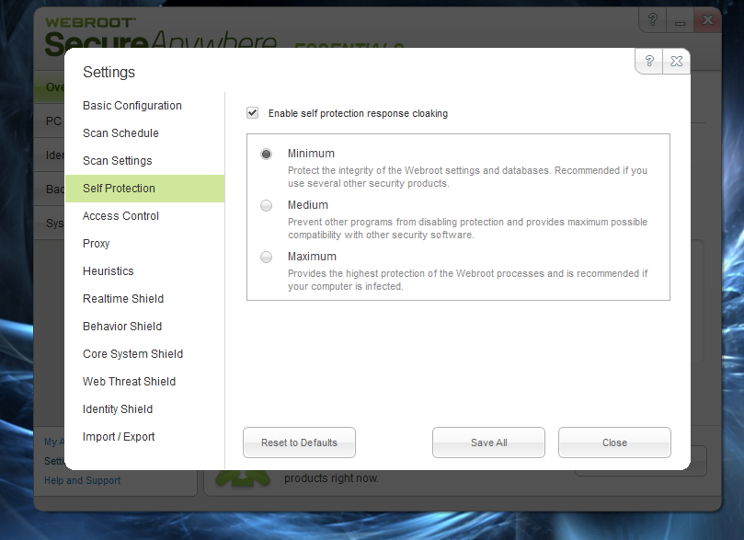This screenshot has height=540, width=744.
Task: Open Identity Shield settings
Action: (144, 409)
